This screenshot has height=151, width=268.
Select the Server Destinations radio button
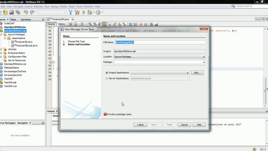(x=107, y=78)
